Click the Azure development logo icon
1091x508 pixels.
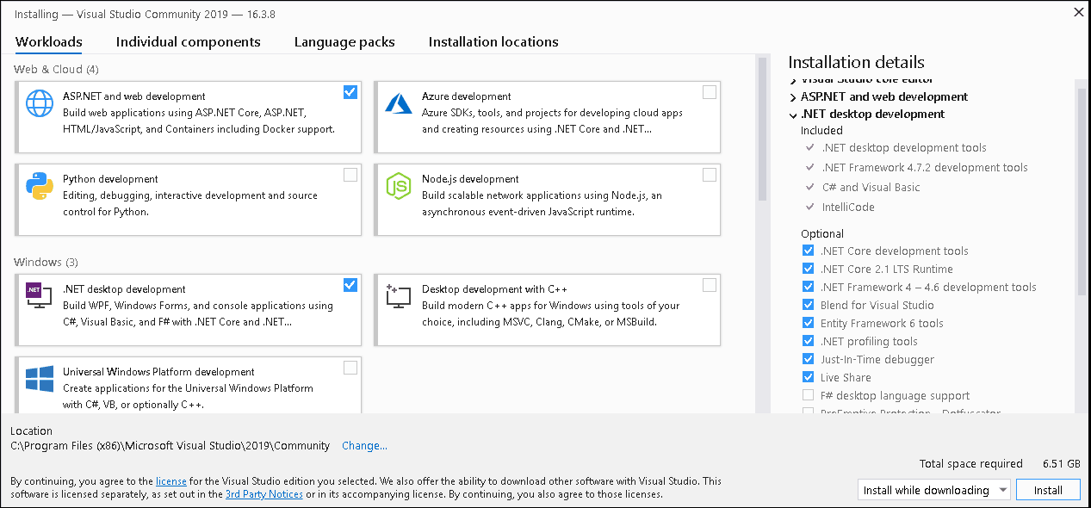pos(399,103)
